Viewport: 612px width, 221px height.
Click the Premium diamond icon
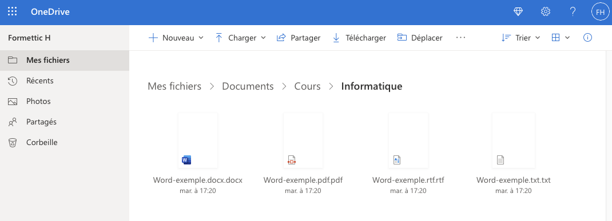click(518, 11)
